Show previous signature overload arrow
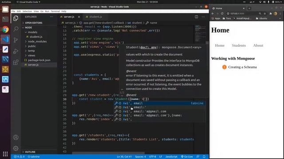 [x=122, y=90]
